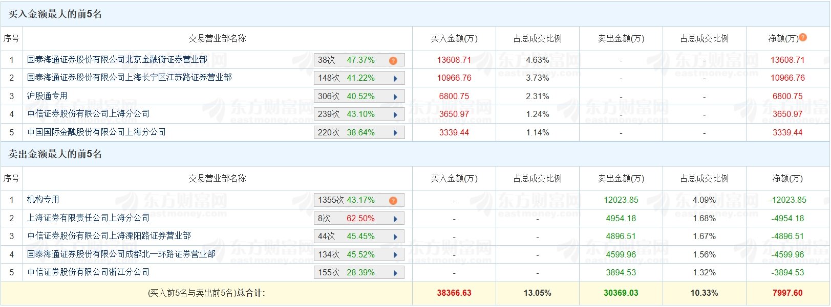831x307 pixels.
Task: Click orange question icon in 机构专用 row
Action: point(393,201)
